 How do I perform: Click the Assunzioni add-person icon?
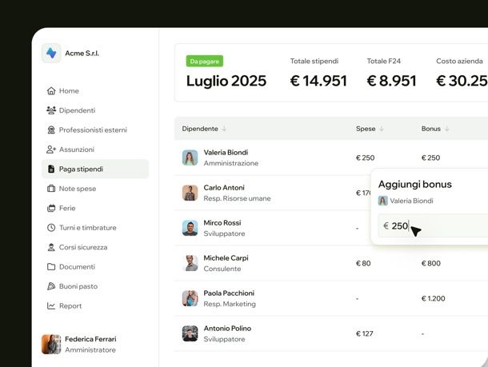coord(51,150)
